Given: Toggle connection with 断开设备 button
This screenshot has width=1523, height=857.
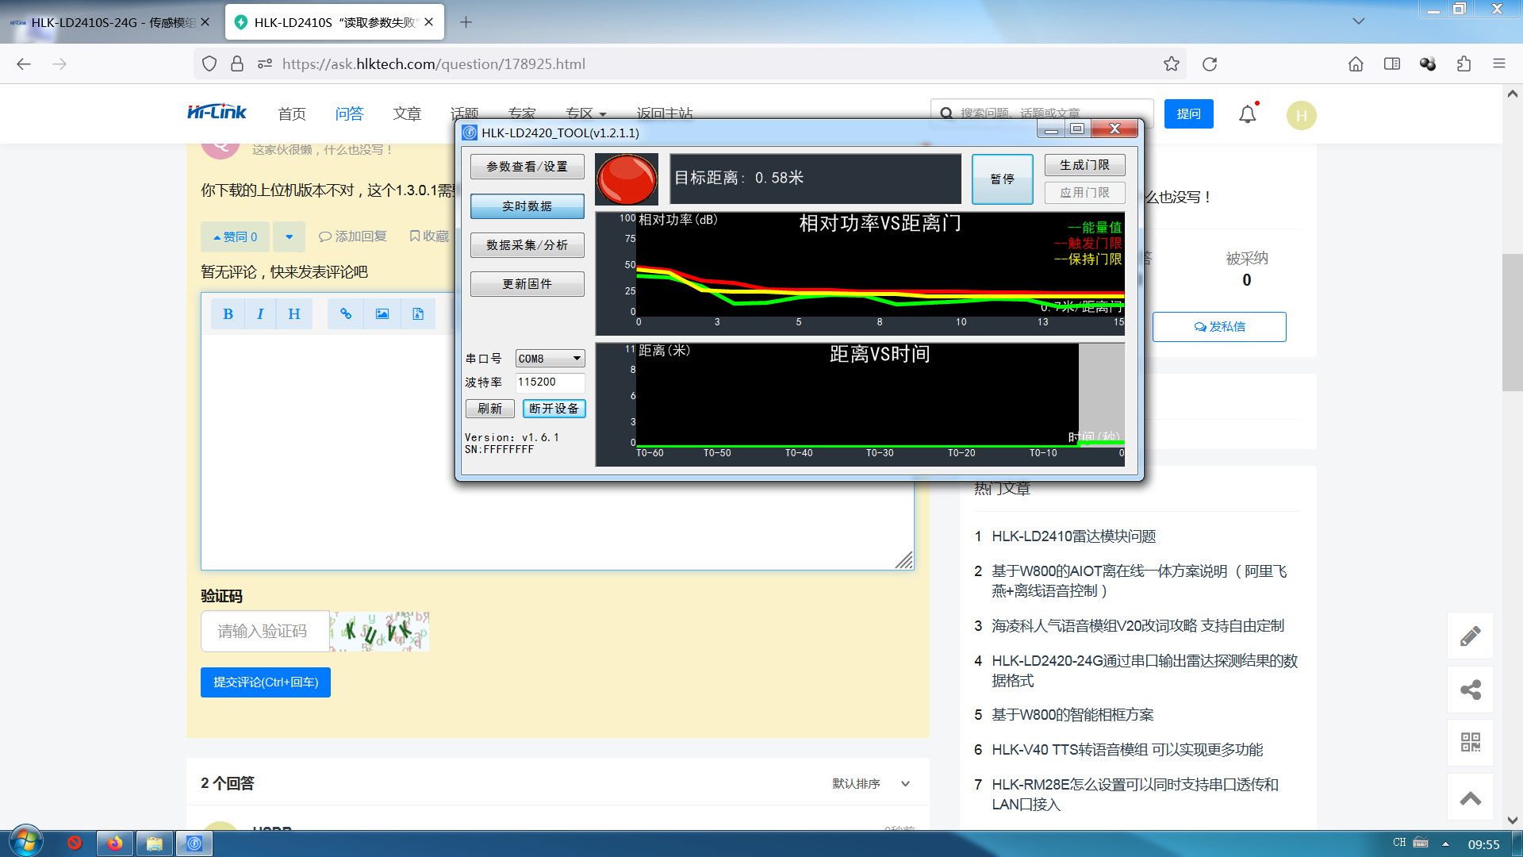Looking at the screenshot, I should [x=554, y=409].
